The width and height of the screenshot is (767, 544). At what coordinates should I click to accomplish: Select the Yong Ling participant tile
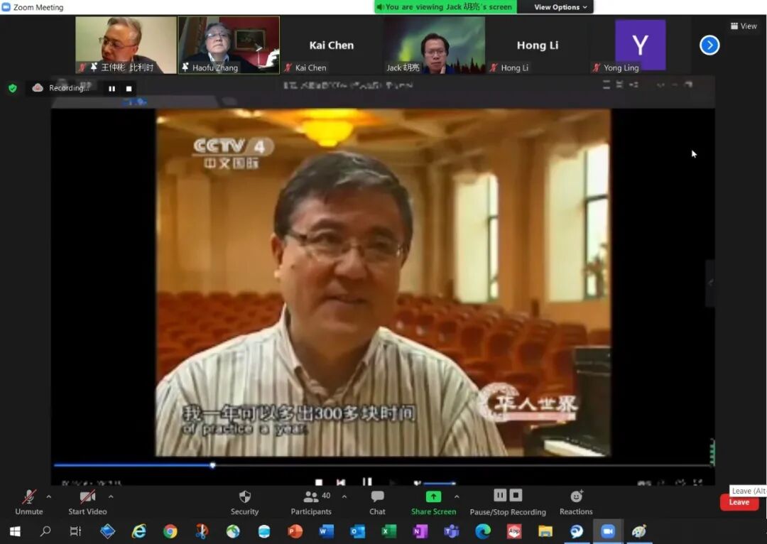(640, 45)
